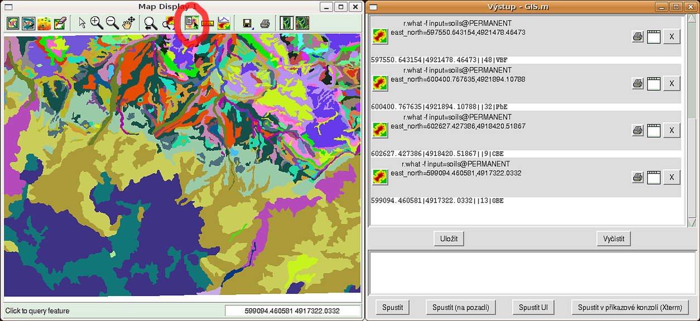Image resolution: width=700 pixels, height=321 pixels.
Task: Click the result line ending in 32|PbE
Action: click(x=440, y=107)
